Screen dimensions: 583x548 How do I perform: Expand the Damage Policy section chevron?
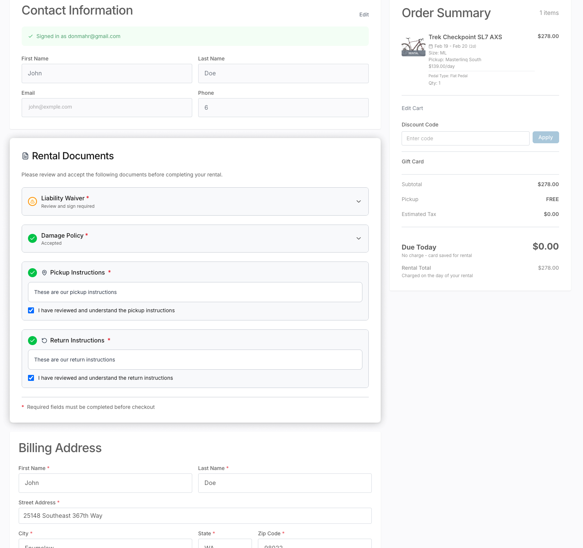pos(358,238)
